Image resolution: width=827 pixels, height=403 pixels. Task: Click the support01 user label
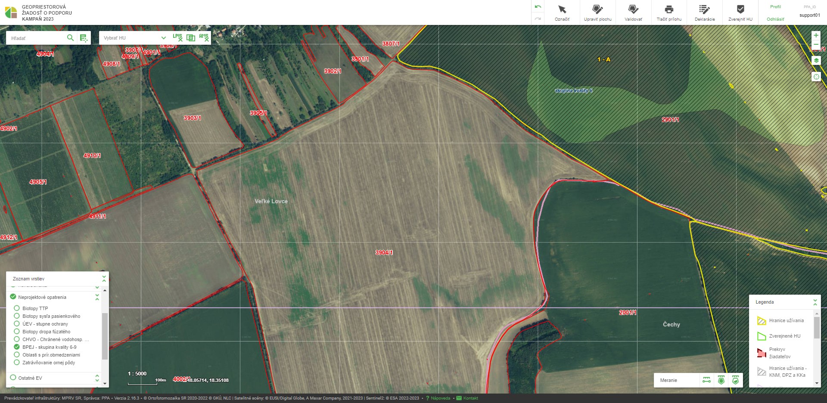point(810,15)
